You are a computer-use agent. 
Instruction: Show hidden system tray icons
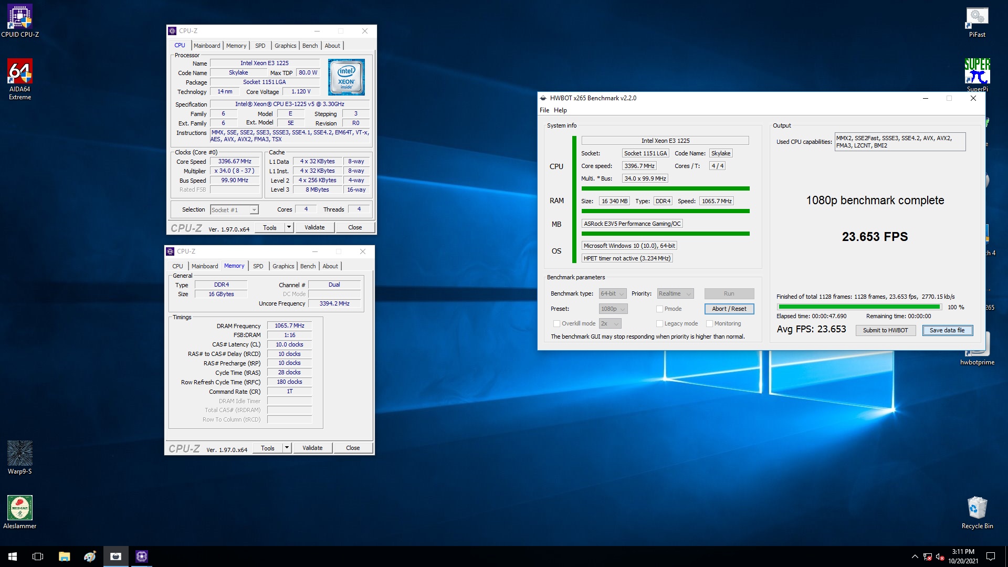[915, 556]
